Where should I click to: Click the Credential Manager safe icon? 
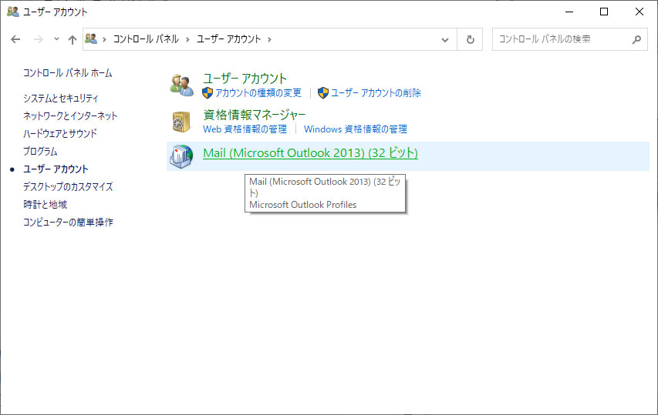click(182, 122)
